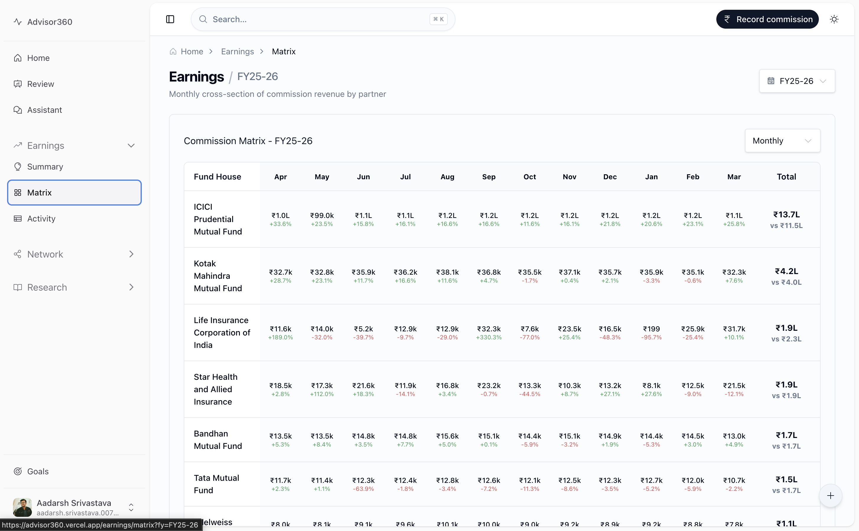
Task: Click the Goals target icon
Action: [17, 471]
